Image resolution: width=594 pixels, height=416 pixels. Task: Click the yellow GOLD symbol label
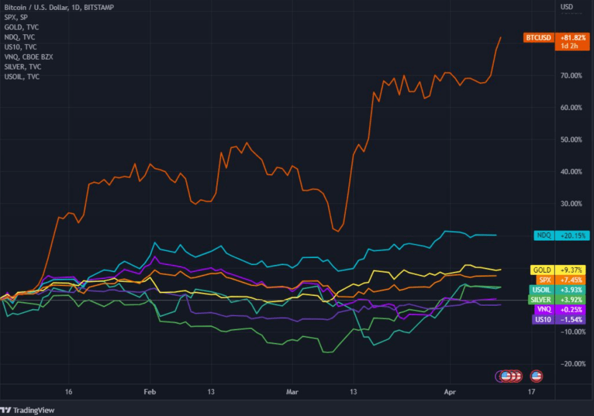coord(542,270)
